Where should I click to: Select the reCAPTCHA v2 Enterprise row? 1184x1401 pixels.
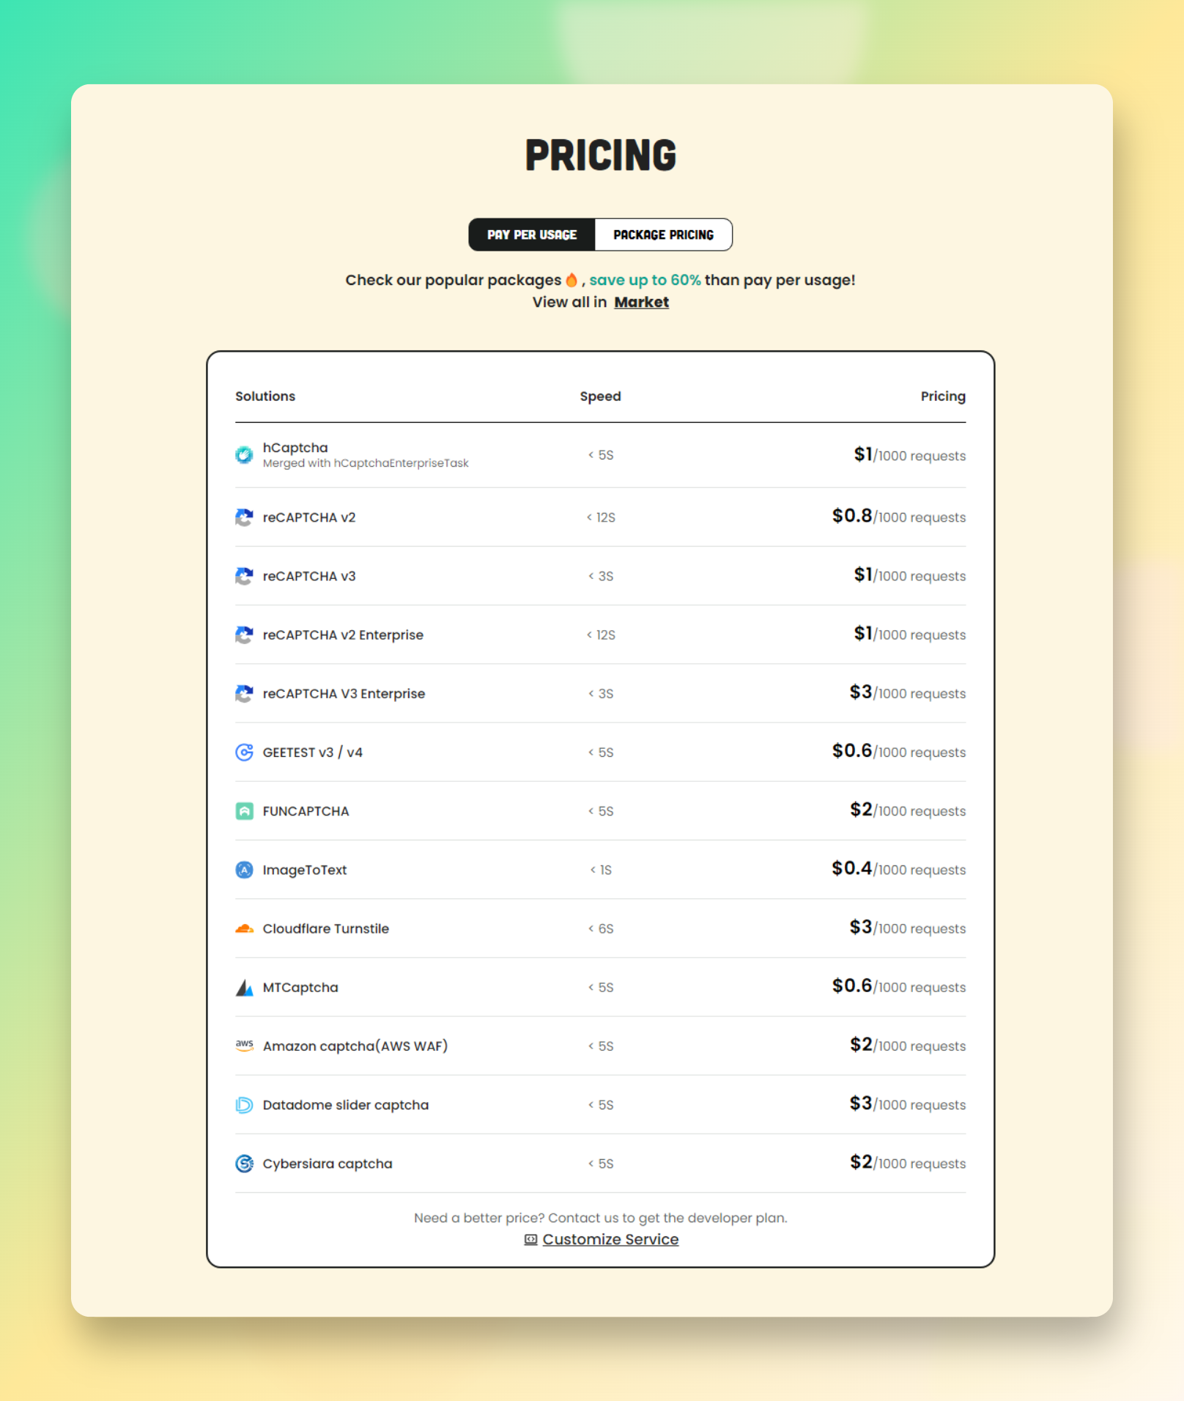(600, 635)
